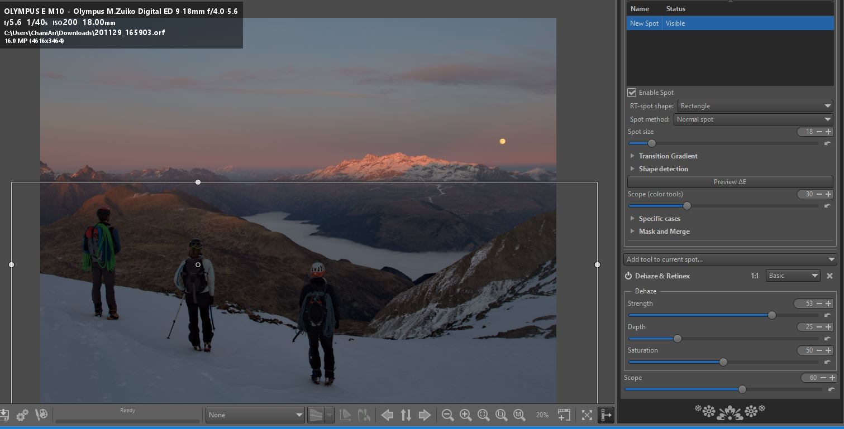This screenshot has width=844, height=429.
Task: Navigate to the next image arrow
Action: coord(425,414)
